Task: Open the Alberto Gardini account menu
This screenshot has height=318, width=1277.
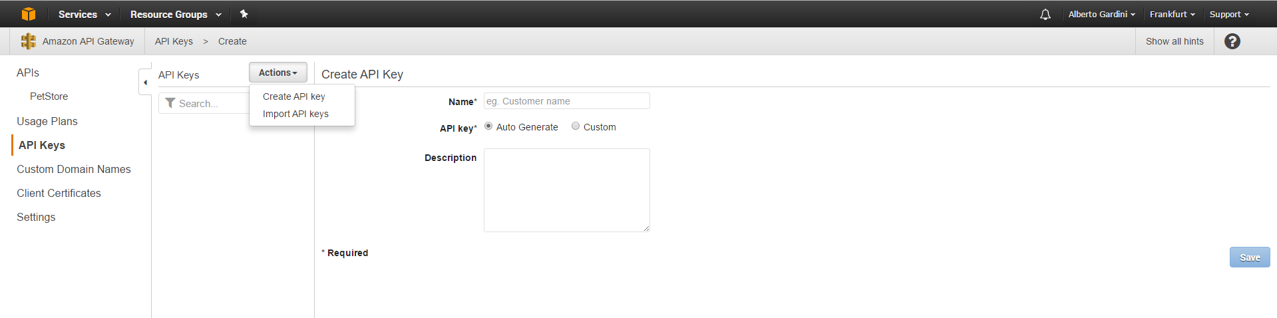Action: click(x=1101, y=14)
